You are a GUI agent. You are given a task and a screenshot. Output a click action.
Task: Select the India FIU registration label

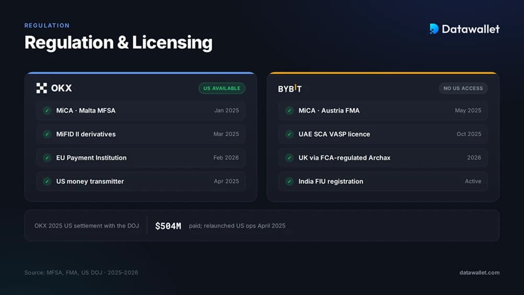(331, 181)
